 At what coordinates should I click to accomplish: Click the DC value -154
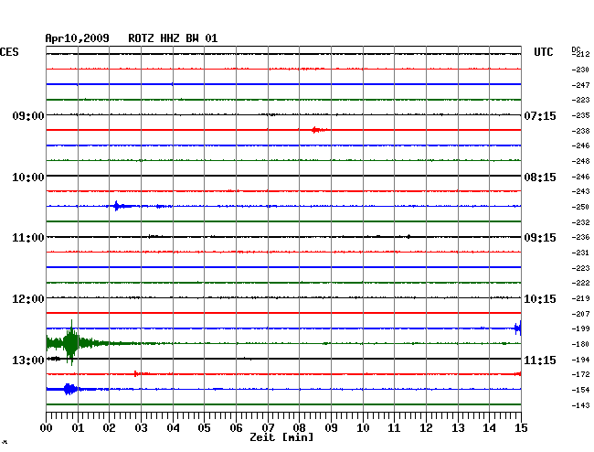click(x=580, y=390)
